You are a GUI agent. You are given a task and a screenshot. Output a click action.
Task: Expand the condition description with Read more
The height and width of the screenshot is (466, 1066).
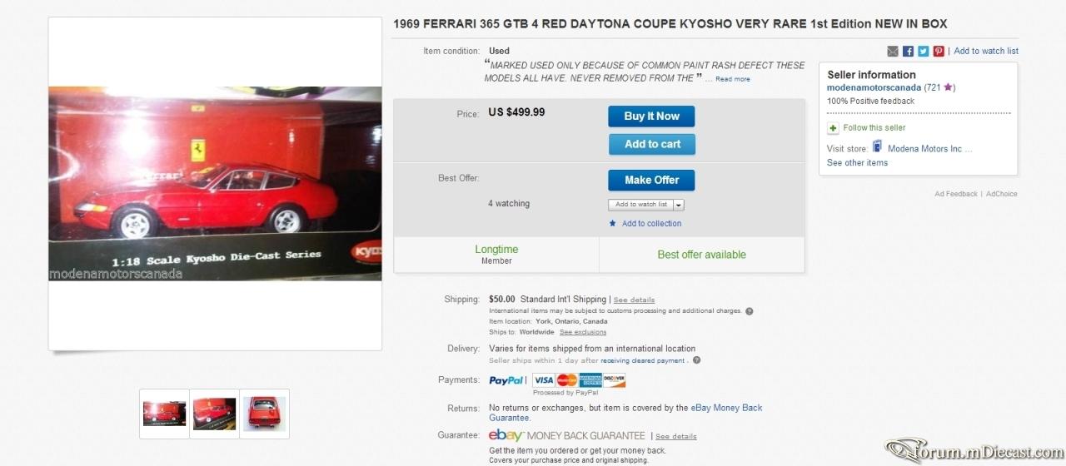tap(733, 79)
